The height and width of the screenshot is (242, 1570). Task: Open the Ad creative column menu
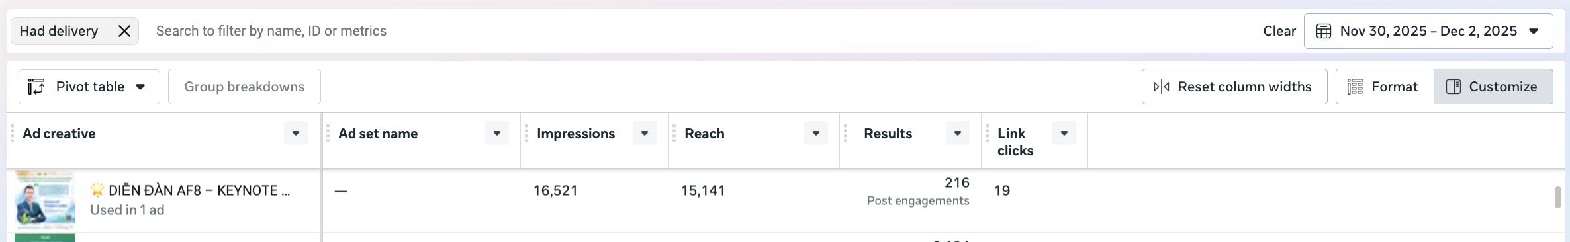tap(296, 133)
